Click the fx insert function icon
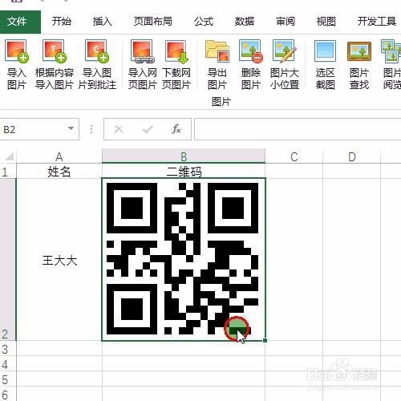This screenshot has width=401, height=401. [176, 129]
